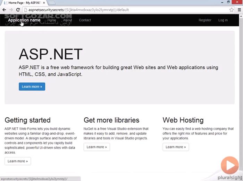The height and width of the screenshot is (181, 243).
Task: Click Learn more under Web Hosting
Action: (x=176, y=147)
